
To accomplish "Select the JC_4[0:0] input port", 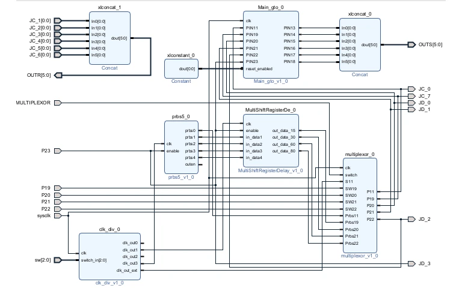I will click(58, 41).
